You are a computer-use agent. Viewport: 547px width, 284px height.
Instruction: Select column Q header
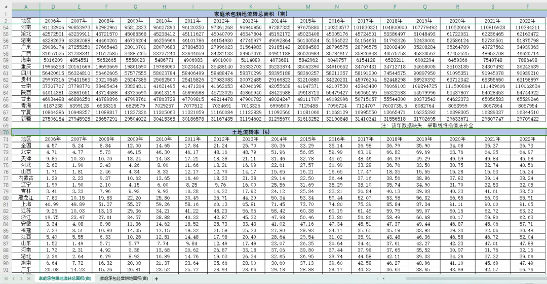pyautogui.click(x=424, y=6)
